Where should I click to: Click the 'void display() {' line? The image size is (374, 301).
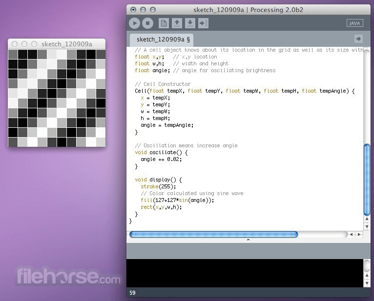point(158,180)
